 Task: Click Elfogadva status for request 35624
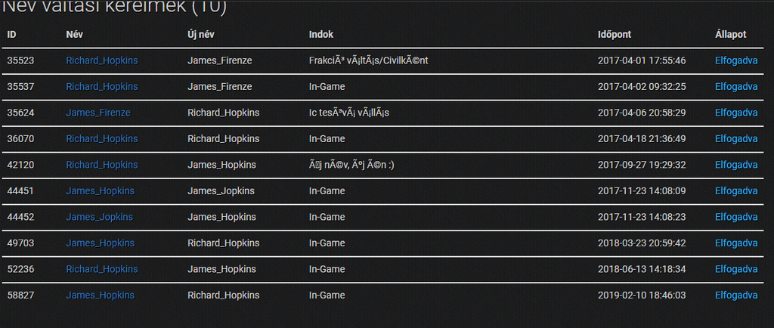(x=736, y=113)
